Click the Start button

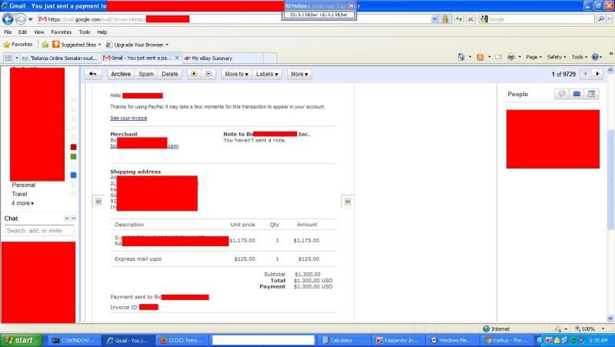[22, 340]
